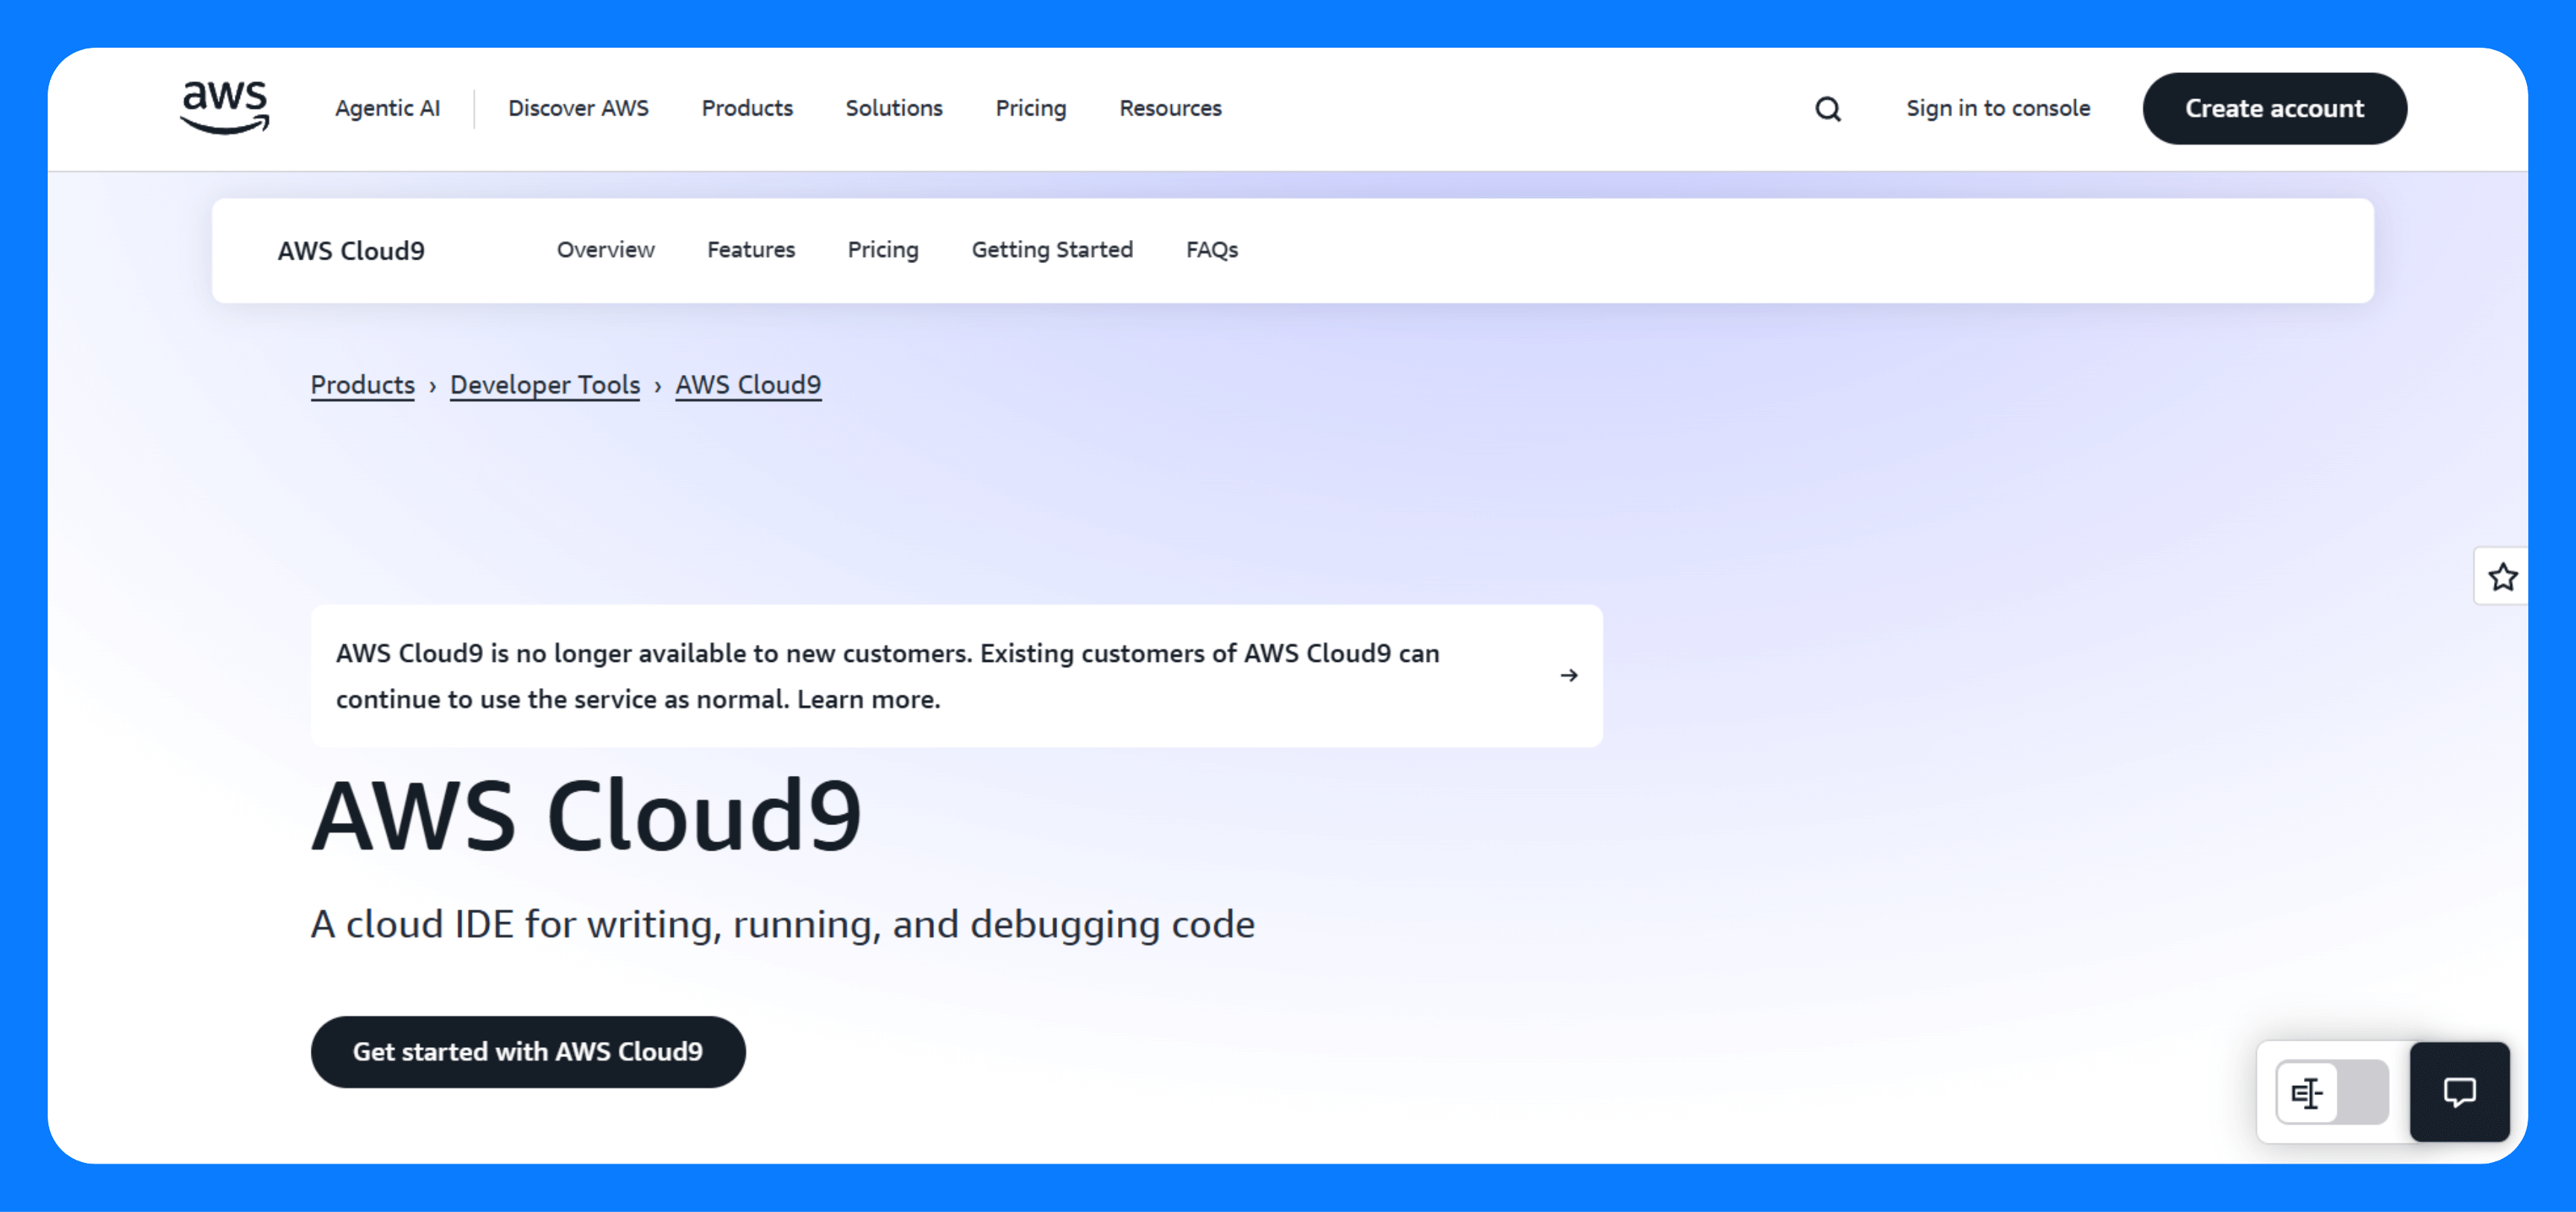Click Create account button
This screenshot has width=2576, height=1212.
[2273, 108]
